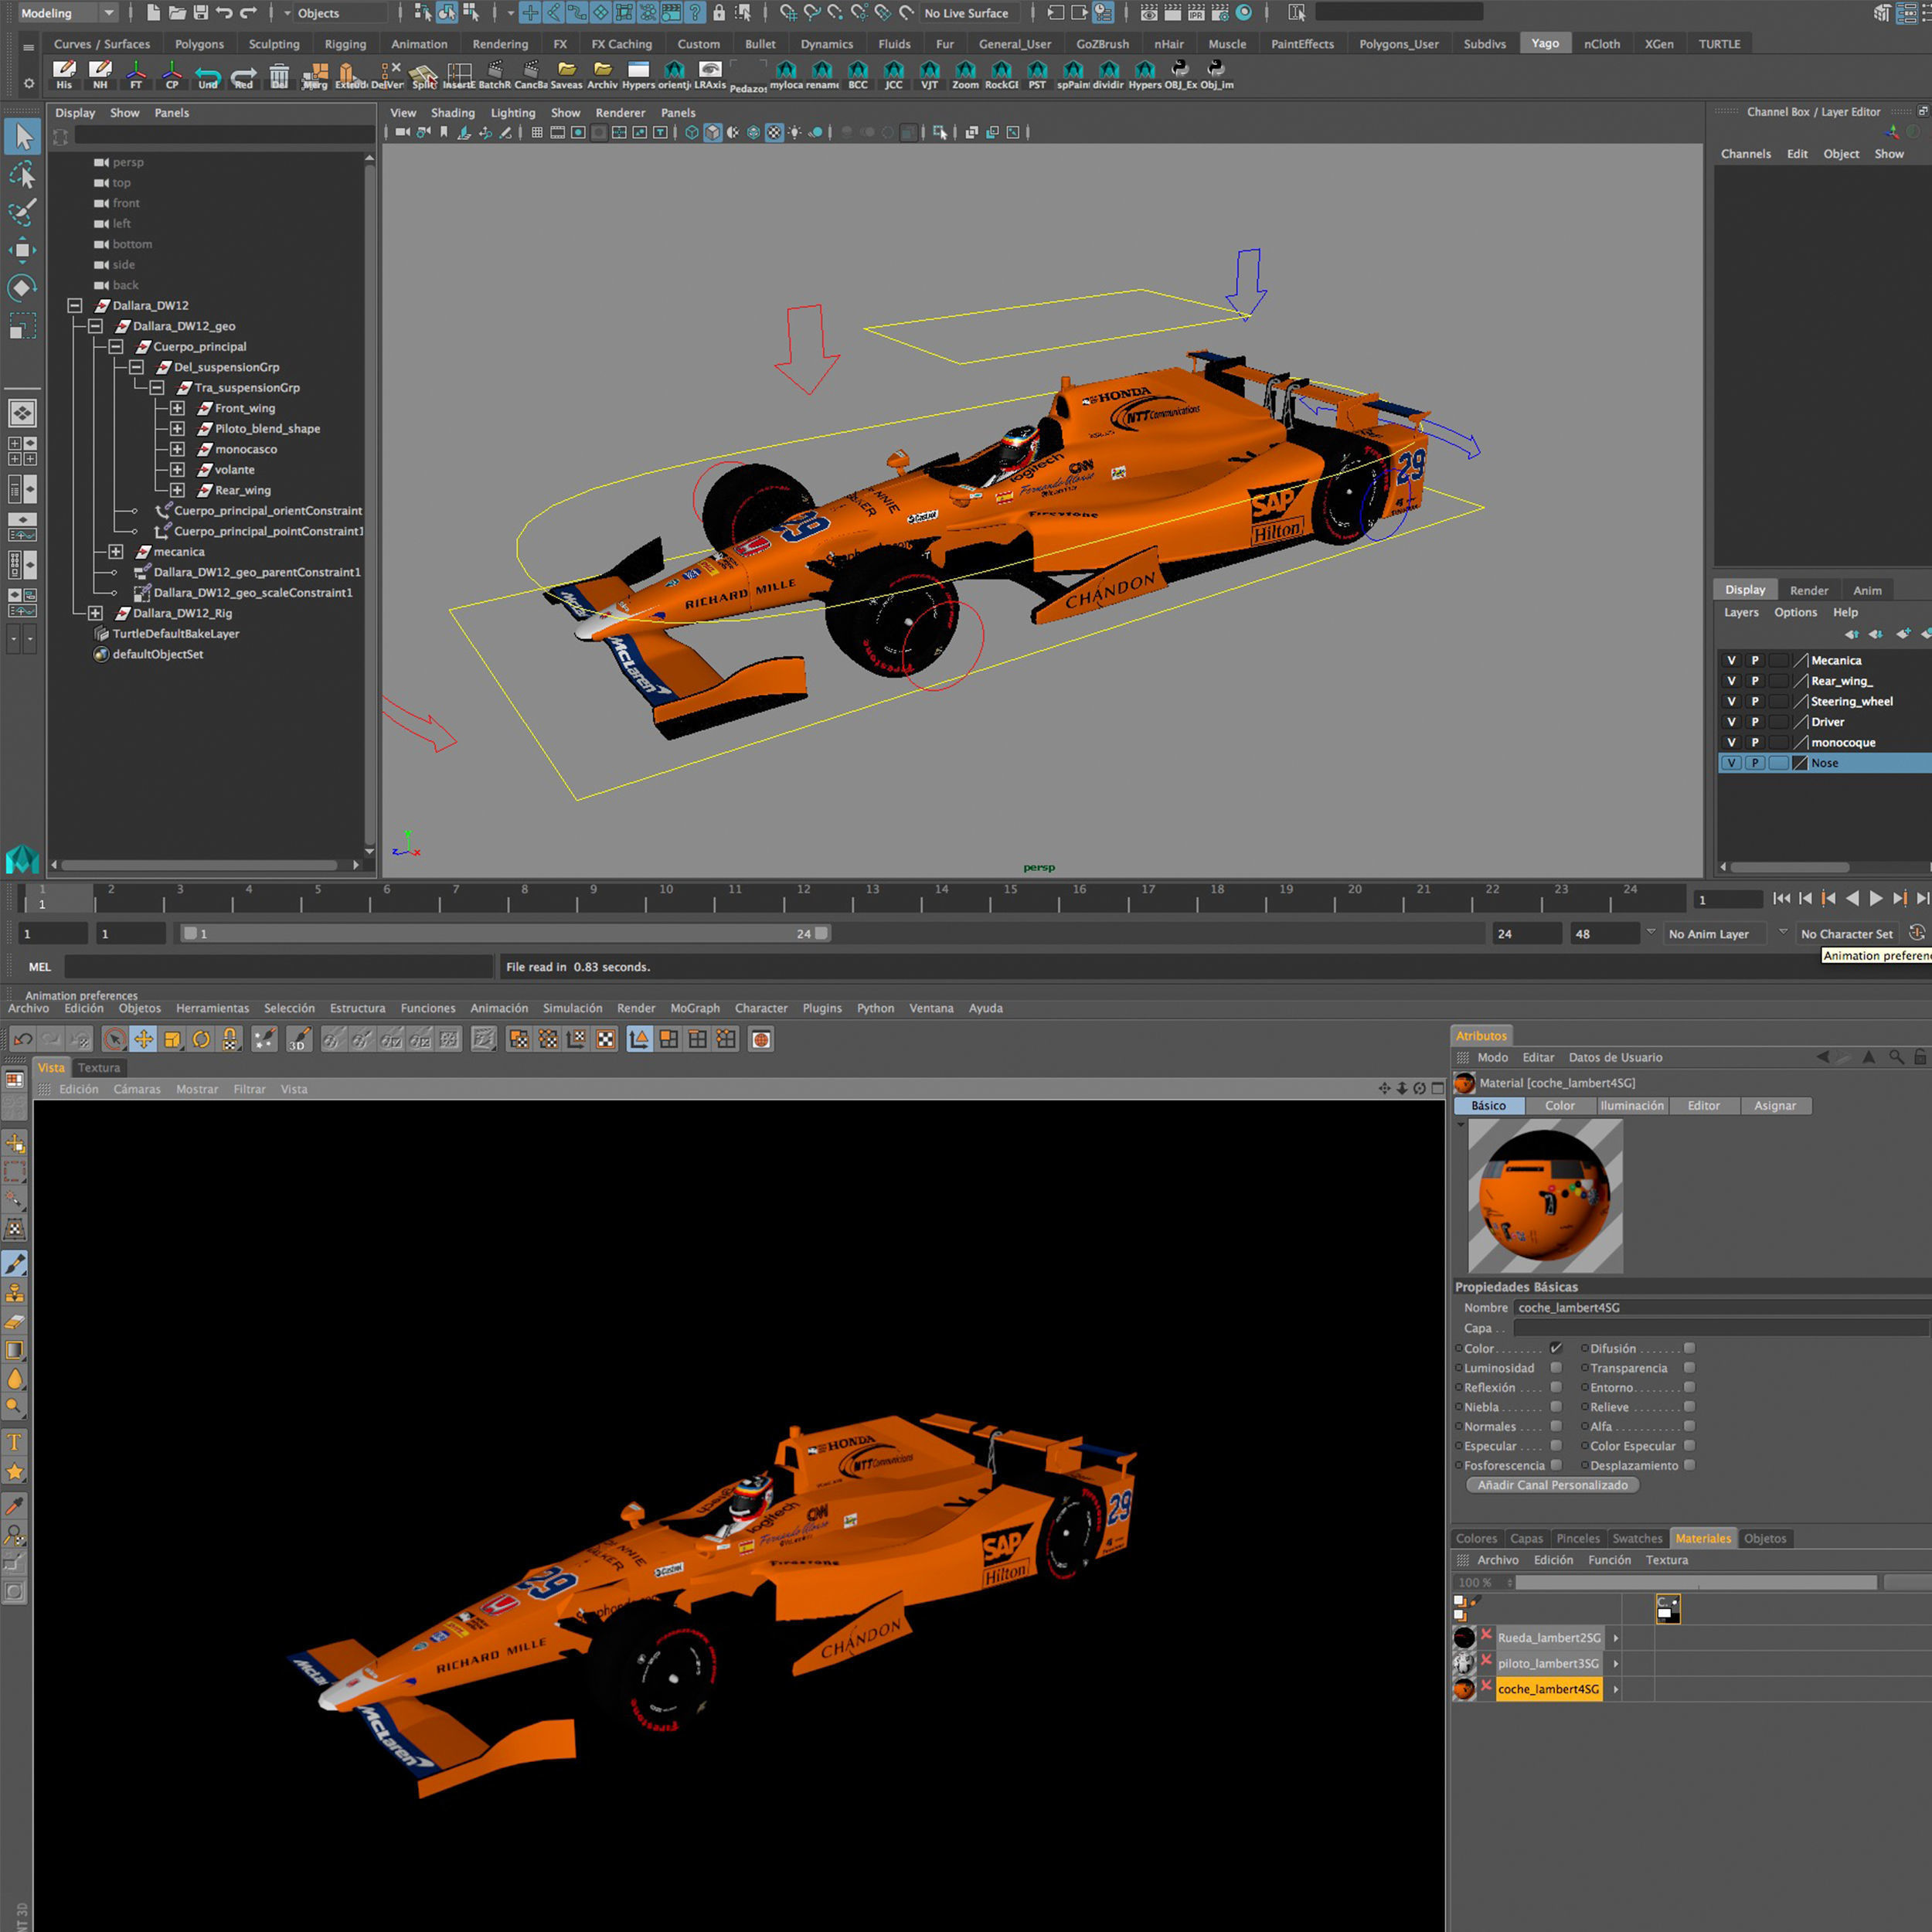The width and height of the screenshot is (1932, 1932).
Task: Toggle playback P of Steering_wheel layer
Action: point(1754,701)
